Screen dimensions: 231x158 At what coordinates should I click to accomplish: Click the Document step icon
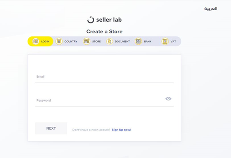pyautogui.click(x=110, y=41)
